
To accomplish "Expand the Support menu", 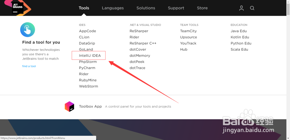I will pyautogui.click(x=176, y=8).
